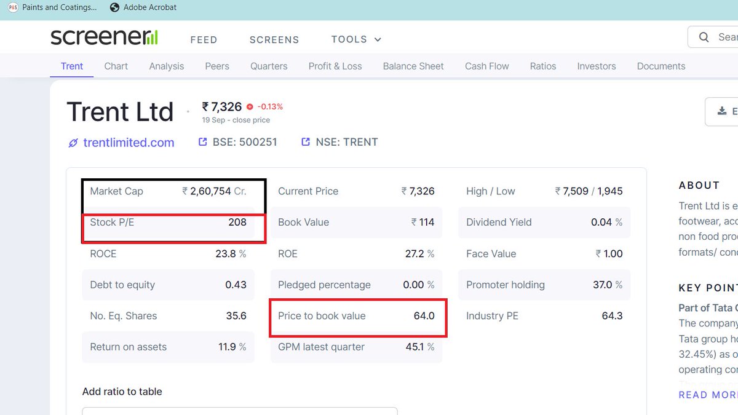Click the Add ratio to table label

122,392
